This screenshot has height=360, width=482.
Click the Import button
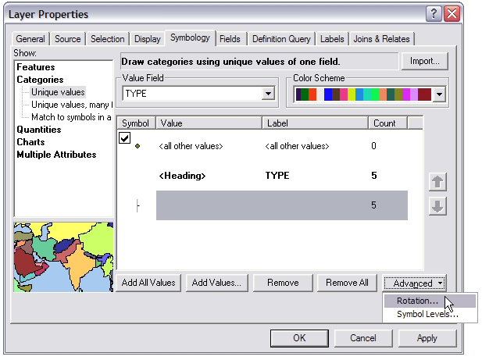coord(424,61)
